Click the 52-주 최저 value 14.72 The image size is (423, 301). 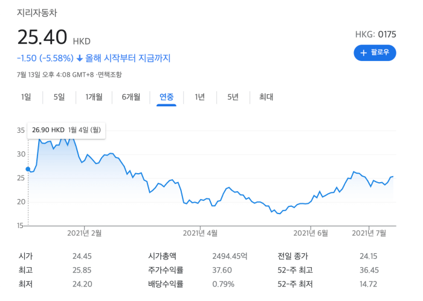coord(369,284)
